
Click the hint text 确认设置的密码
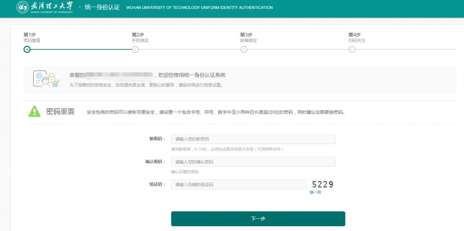pos(185,172)
